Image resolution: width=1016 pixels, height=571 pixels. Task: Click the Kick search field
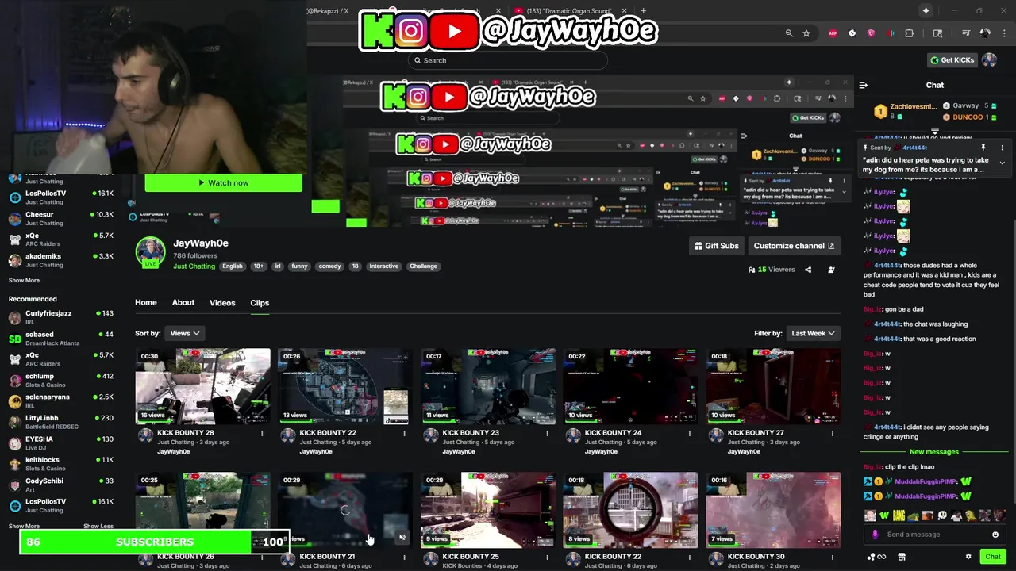pos(508,60)
